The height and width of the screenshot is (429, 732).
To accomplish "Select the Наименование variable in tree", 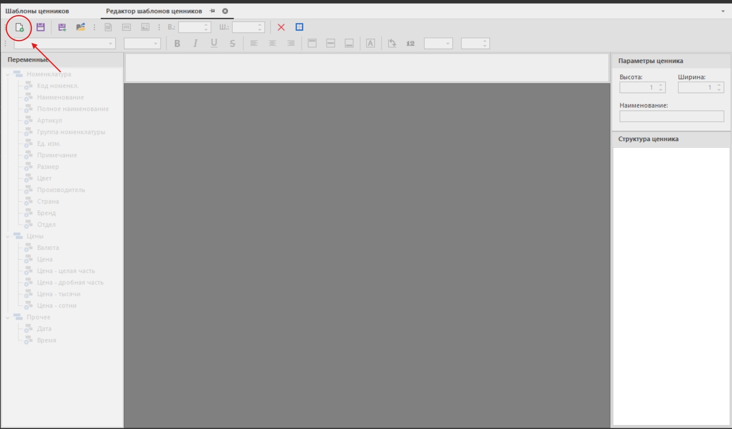I will point(60,97).
